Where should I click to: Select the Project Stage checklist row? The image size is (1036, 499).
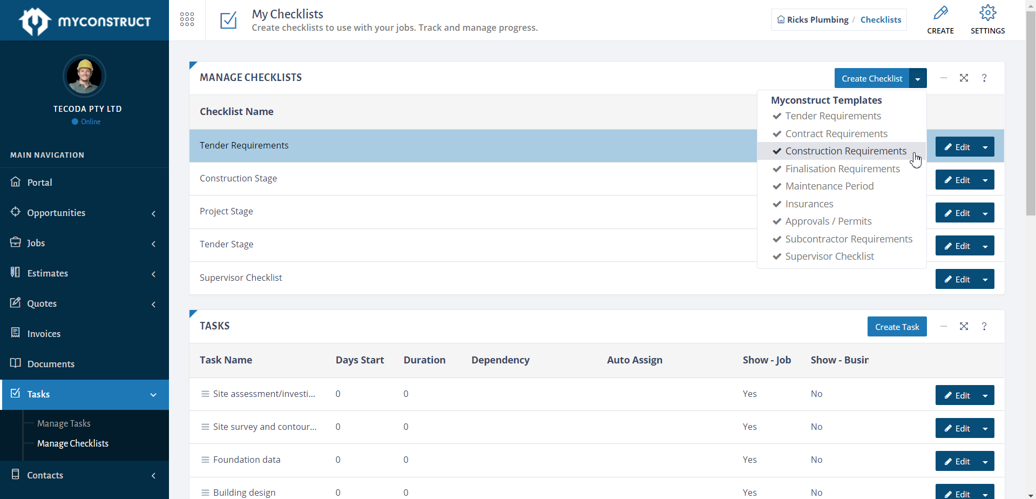coord(597,212)
